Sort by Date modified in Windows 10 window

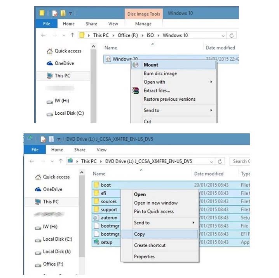point(220,48)
